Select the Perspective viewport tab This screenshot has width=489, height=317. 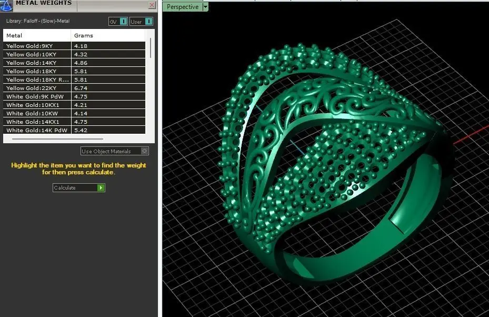183,6
